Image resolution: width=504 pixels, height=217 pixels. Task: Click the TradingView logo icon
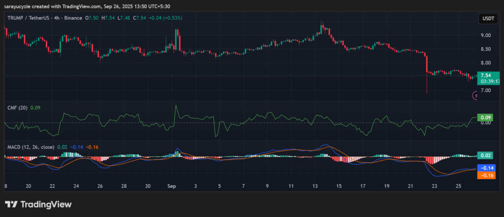coord(12,204)
